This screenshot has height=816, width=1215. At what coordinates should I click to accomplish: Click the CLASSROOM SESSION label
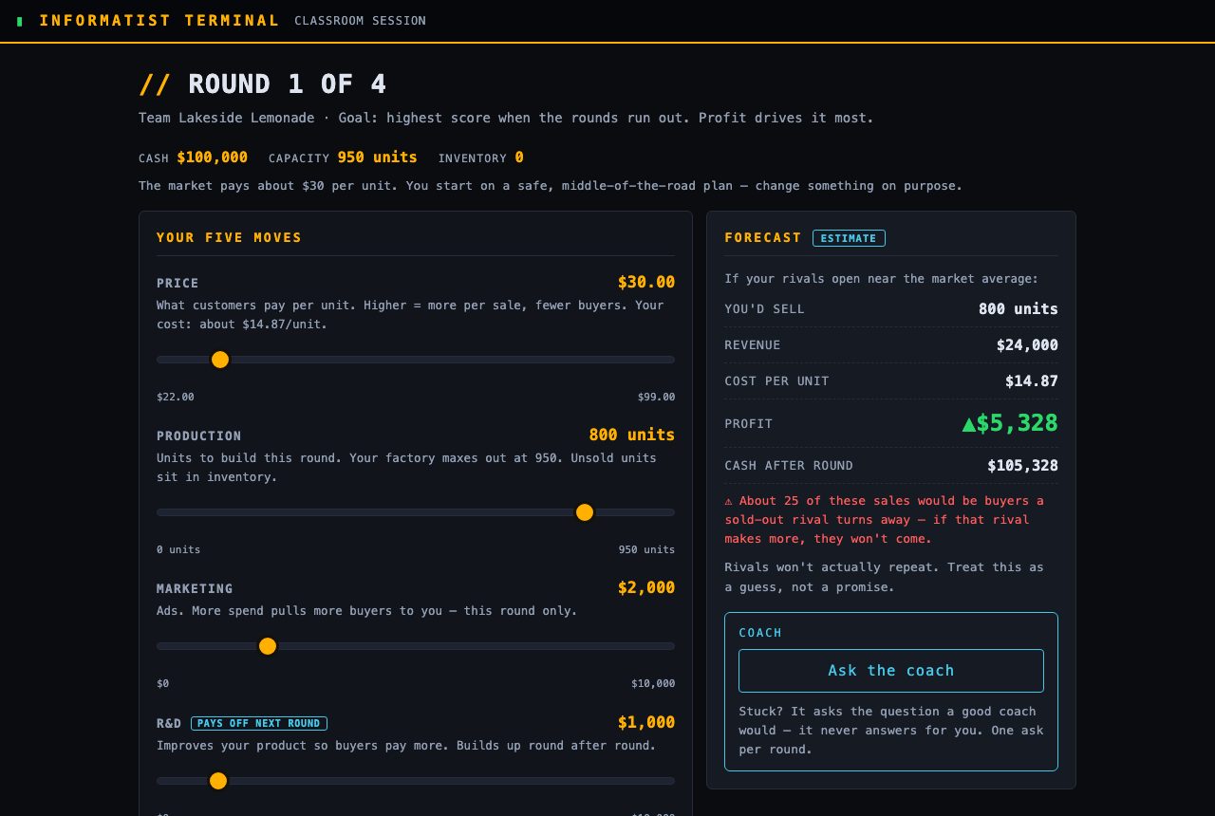tap(361, 21)
